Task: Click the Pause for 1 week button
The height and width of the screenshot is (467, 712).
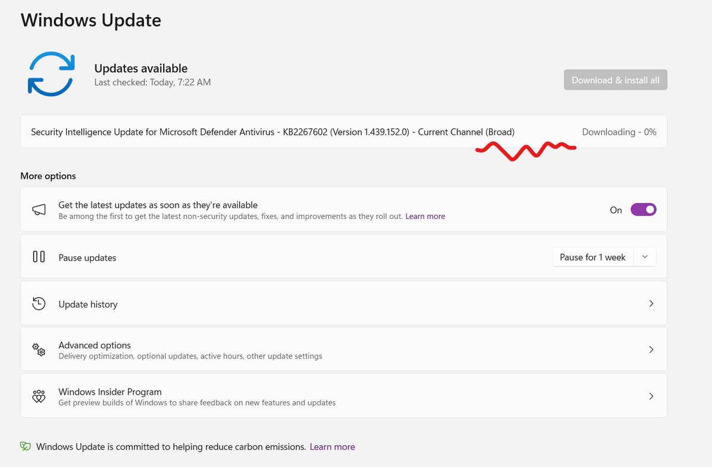Action: tap(593, 257)
